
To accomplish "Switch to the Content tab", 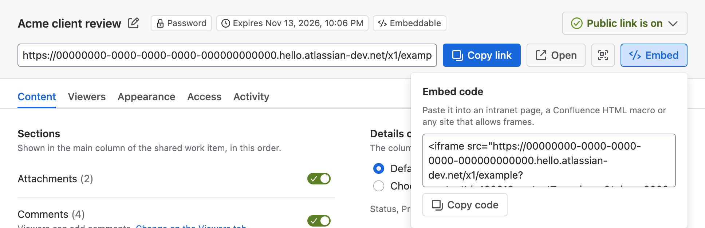I will (x=37, y=97).
